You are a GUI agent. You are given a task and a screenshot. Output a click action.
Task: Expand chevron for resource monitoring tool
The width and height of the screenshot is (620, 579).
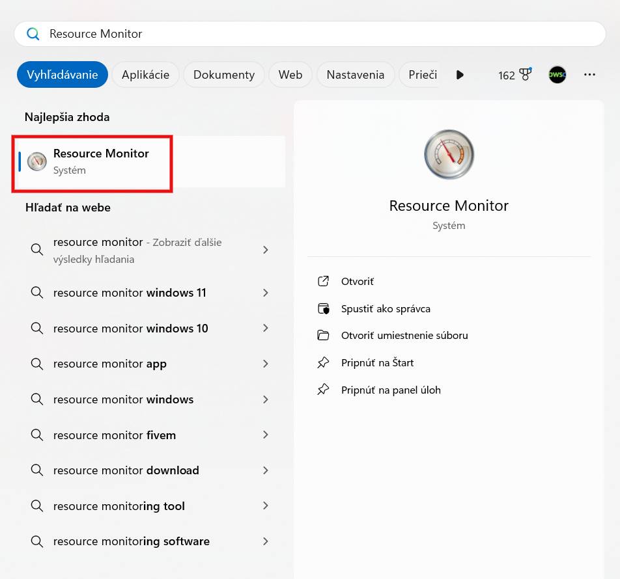[x=265, y=506]
